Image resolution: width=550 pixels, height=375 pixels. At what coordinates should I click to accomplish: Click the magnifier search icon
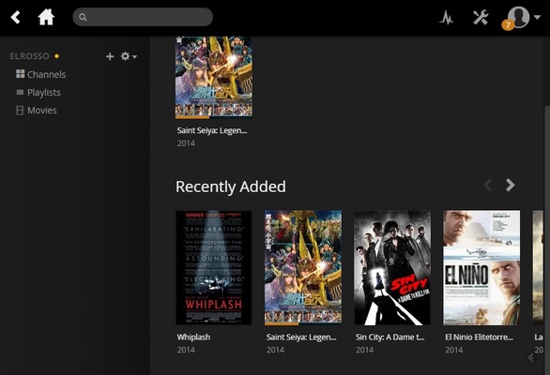83,17
